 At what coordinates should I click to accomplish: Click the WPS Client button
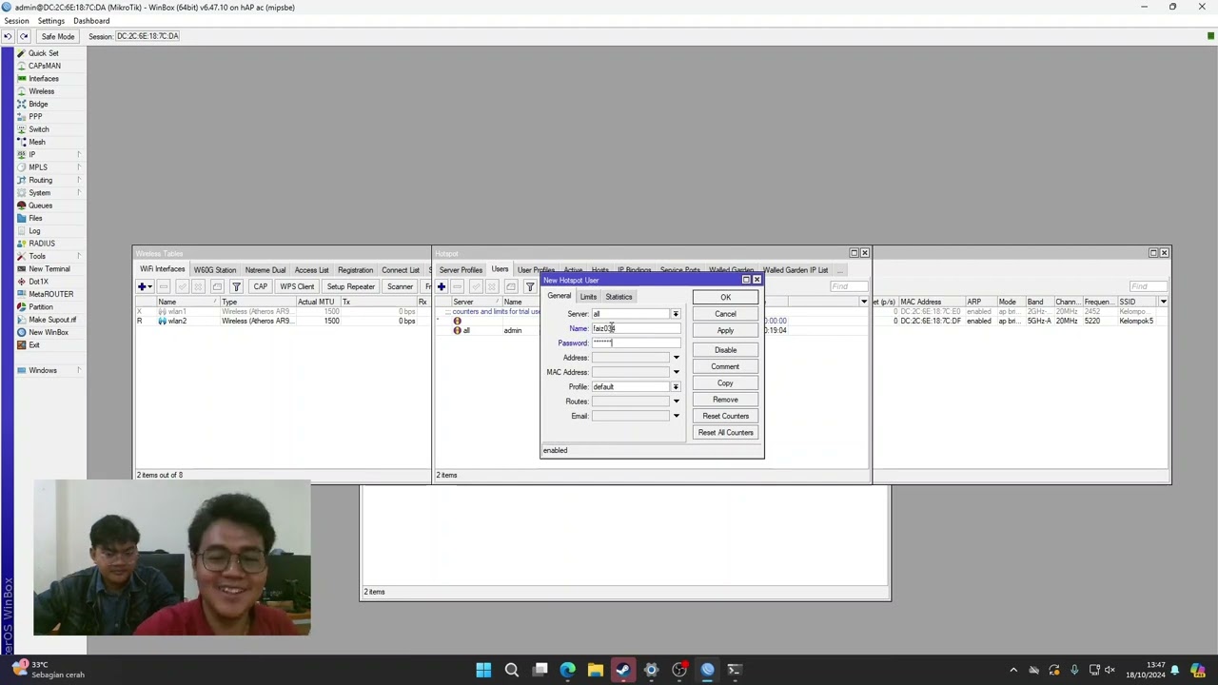click(x=297, y=286)
